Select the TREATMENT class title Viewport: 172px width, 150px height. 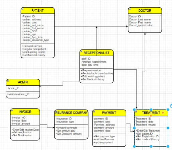[x=151, y=113]
